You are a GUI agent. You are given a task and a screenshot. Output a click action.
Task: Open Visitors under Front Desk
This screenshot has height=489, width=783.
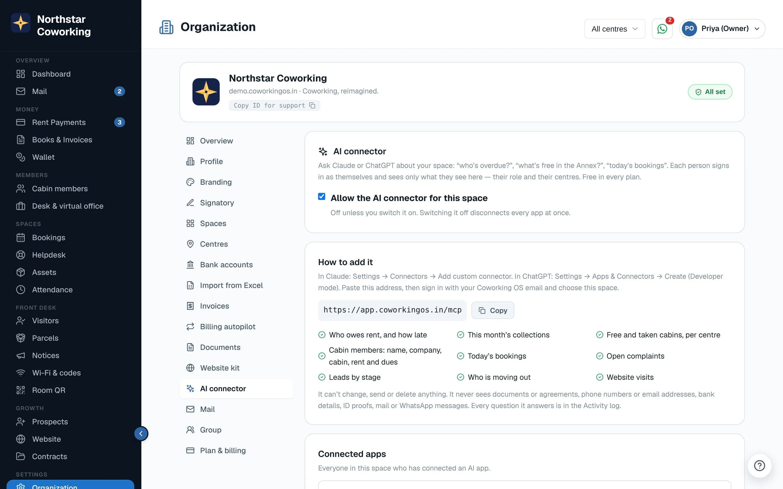click(70, 321)
